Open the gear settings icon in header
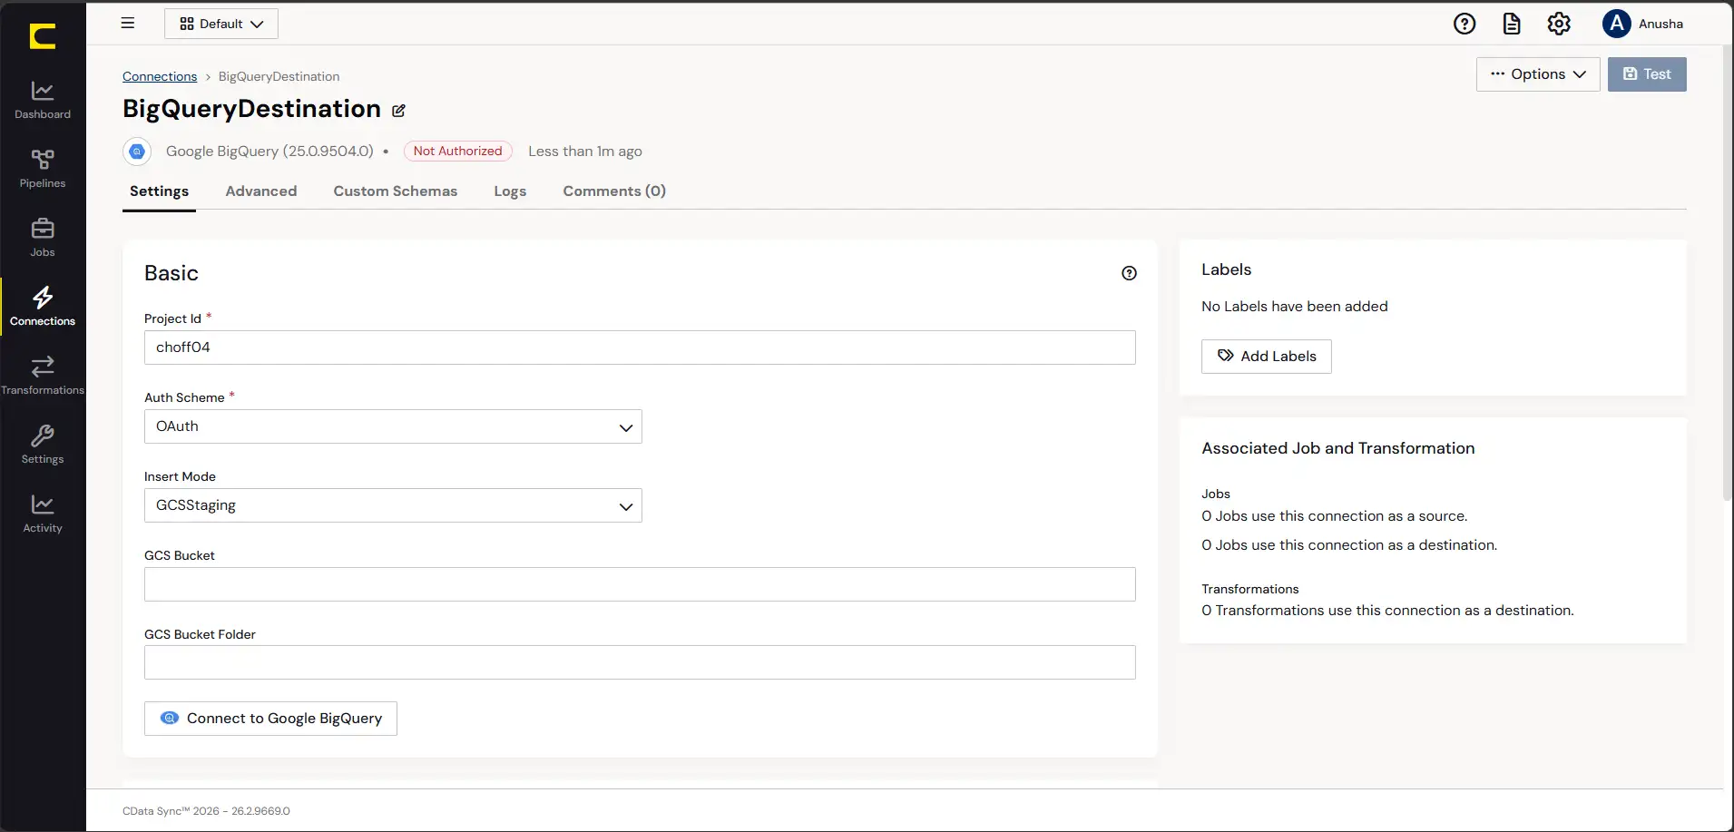Viewport: 1734px width, 832px height. pos(1559,24)
